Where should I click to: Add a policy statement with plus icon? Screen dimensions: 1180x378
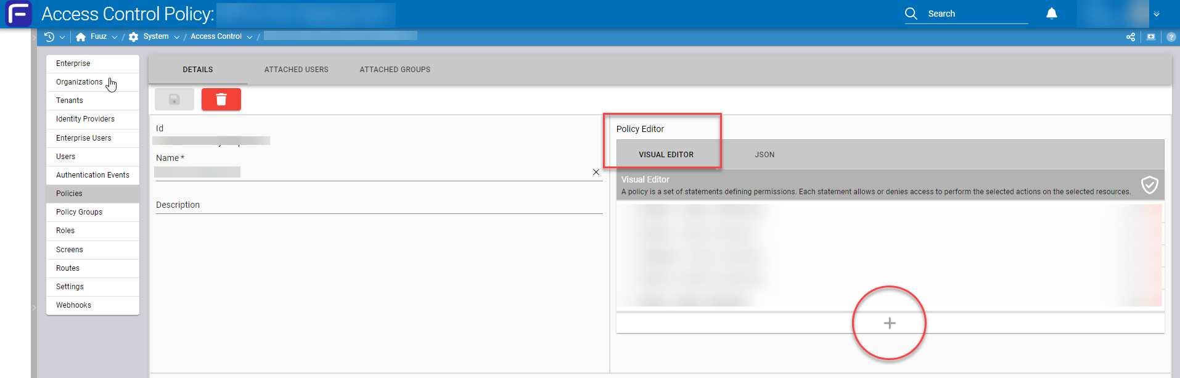coord(889,323)
